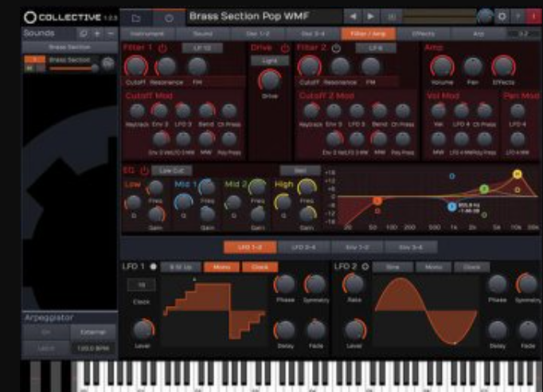543x392 pixels.
Task: Toggle LFO 2 Mono button
Action: tap(434, 267)
